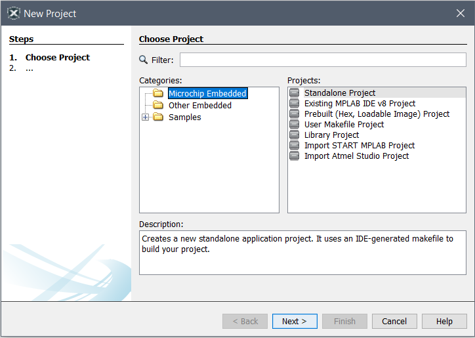This screenshot has height=338, width=475.
Task: Click the Cancel button
Action: 394,321
